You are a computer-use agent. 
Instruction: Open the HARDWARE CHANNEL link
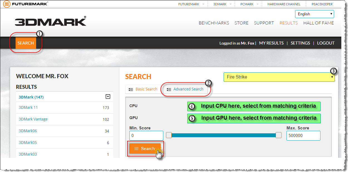click(284, 4)
